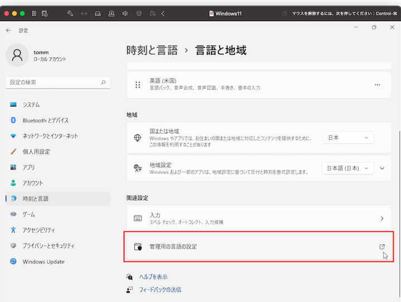This screenshot has height=302, width=401.
Task: Pause the virtual machine from the VM toolbar
Action: click(x=34, y=13)
